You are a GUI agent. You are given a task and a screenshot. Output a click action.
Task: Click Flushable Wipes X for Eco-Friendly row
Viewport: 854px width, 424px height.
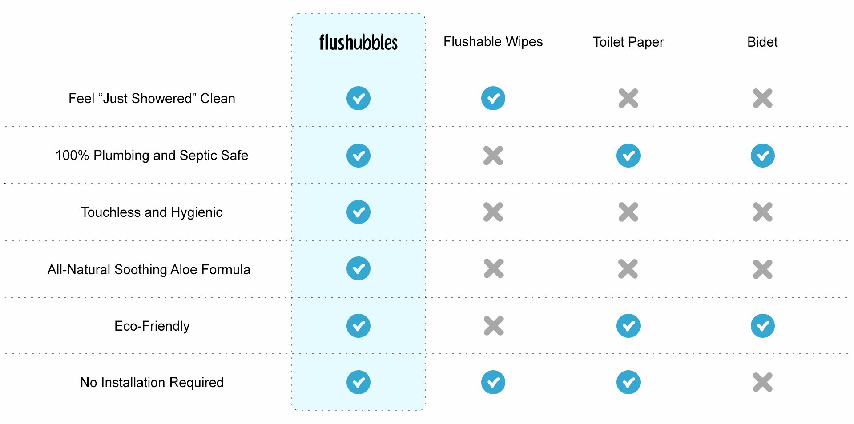(494, 326)
